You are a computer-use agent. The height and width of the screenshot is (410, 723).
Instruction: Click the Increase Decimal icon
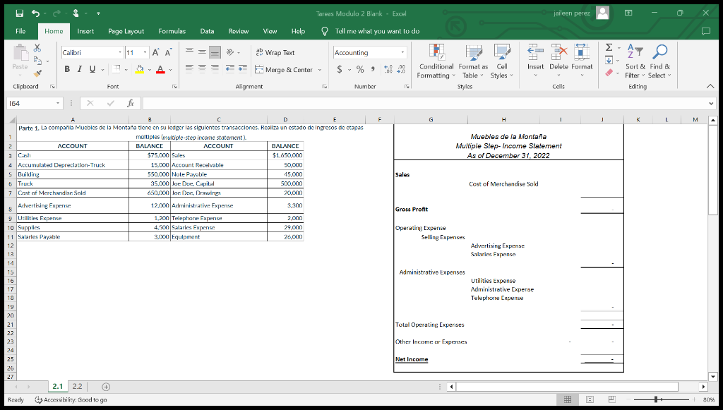click(389, 70)
